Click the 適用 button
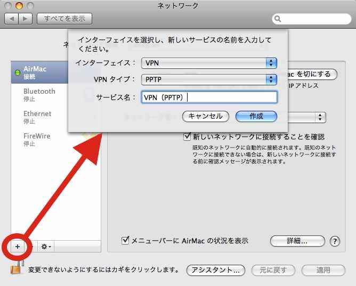Viewport: 356px width, 286px height. pos(323,270)
